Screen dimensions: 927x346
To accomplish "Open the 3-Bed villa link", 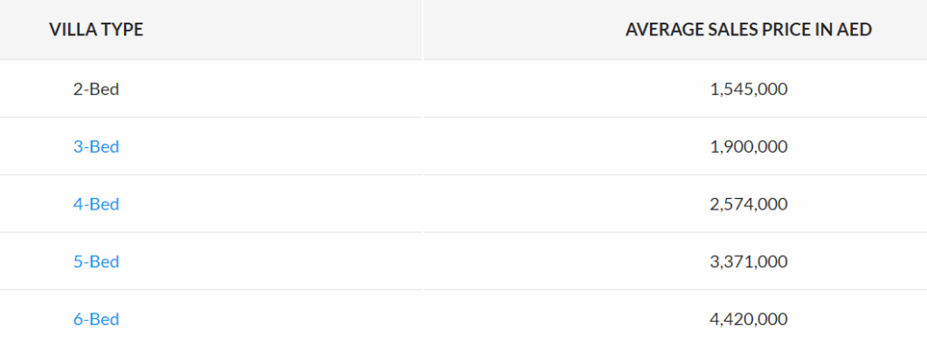I will click(x=96, y=146).
